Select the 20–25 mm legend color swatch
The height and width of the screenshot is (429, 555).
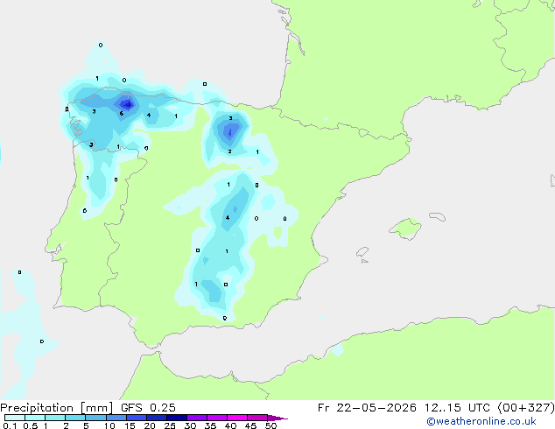click(x=156, y=418)
